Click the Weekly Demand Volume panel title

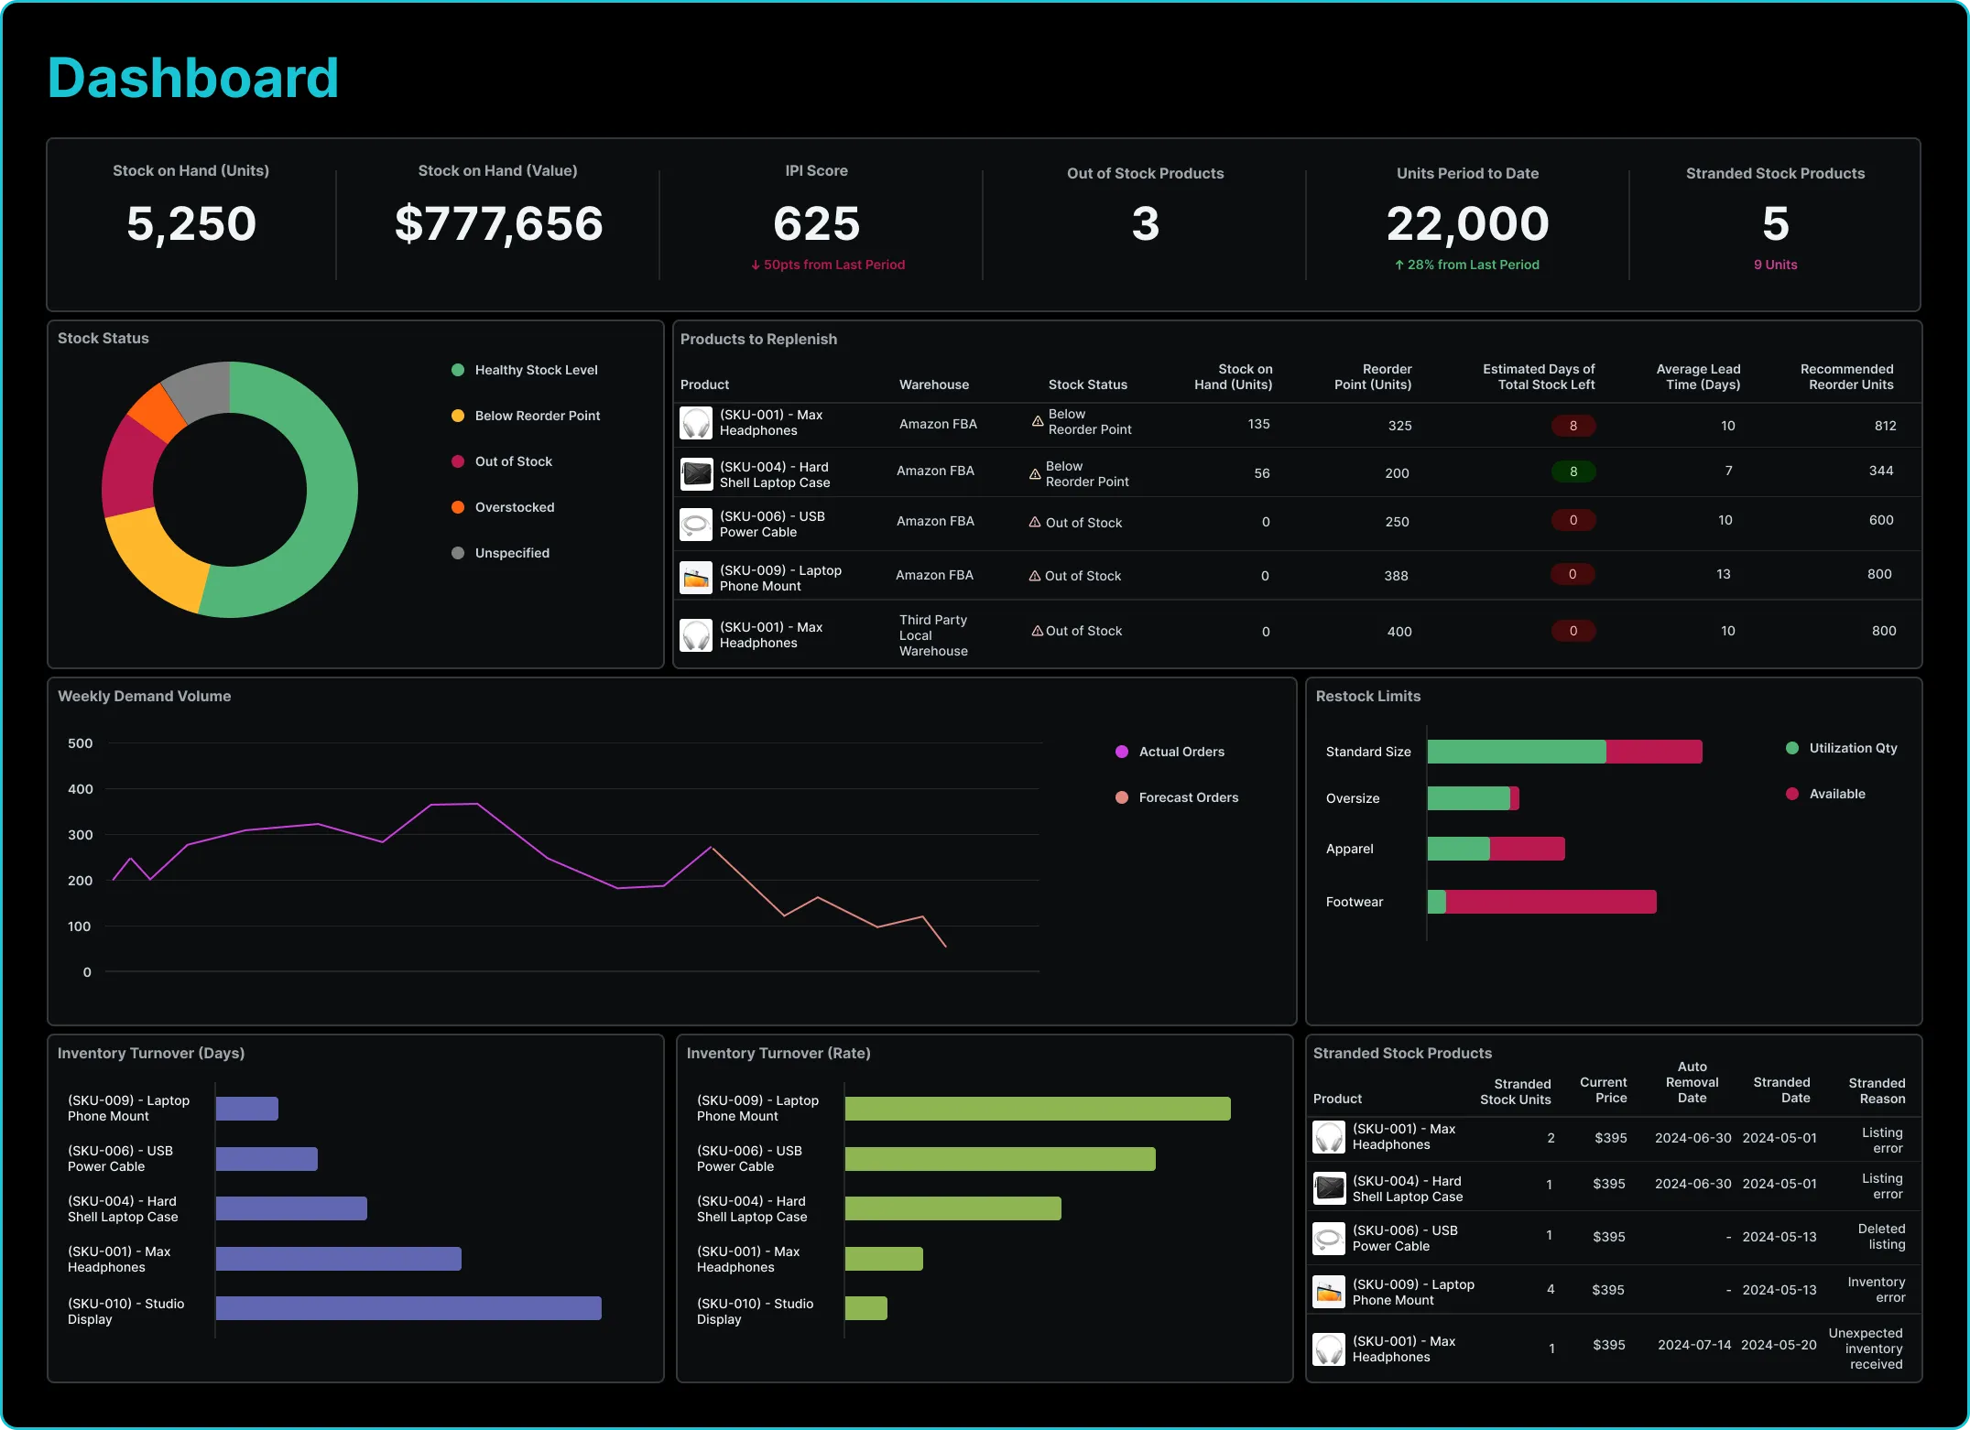click(145, 696)
